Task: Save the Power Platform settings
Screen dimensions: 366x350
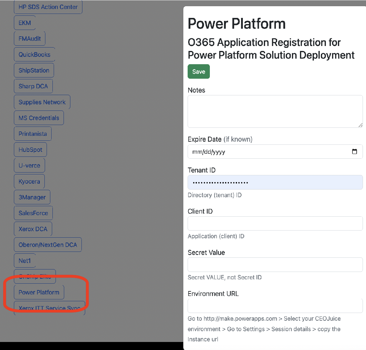Action: [x=199, y=71]
